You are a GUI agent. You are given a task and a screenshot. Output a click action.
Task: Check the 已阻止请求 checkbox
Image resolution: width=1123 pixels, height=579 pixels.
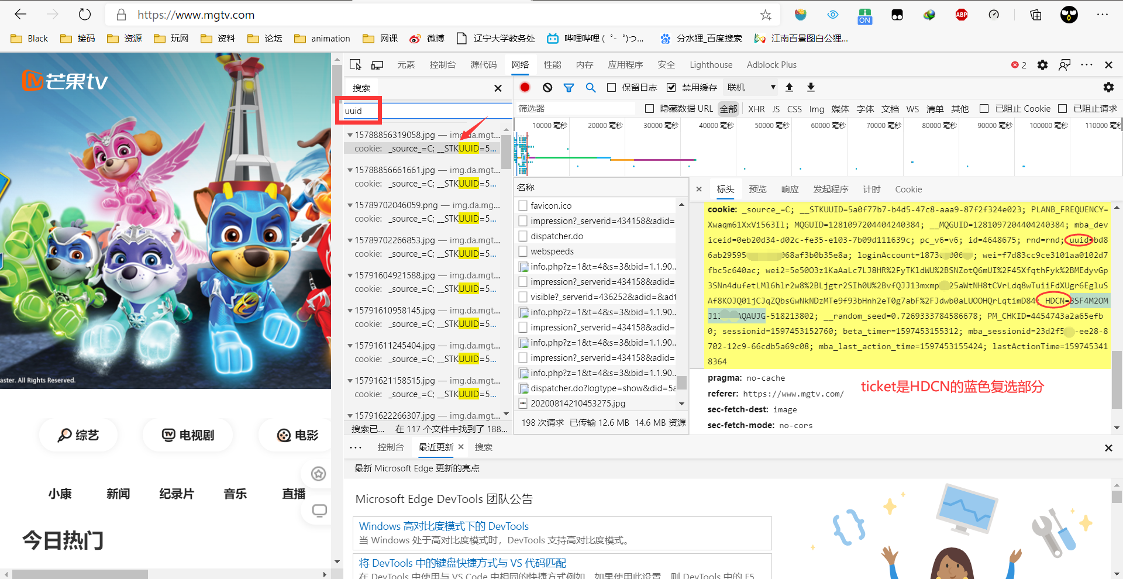pyautogui.click(x=1063, y=109)
